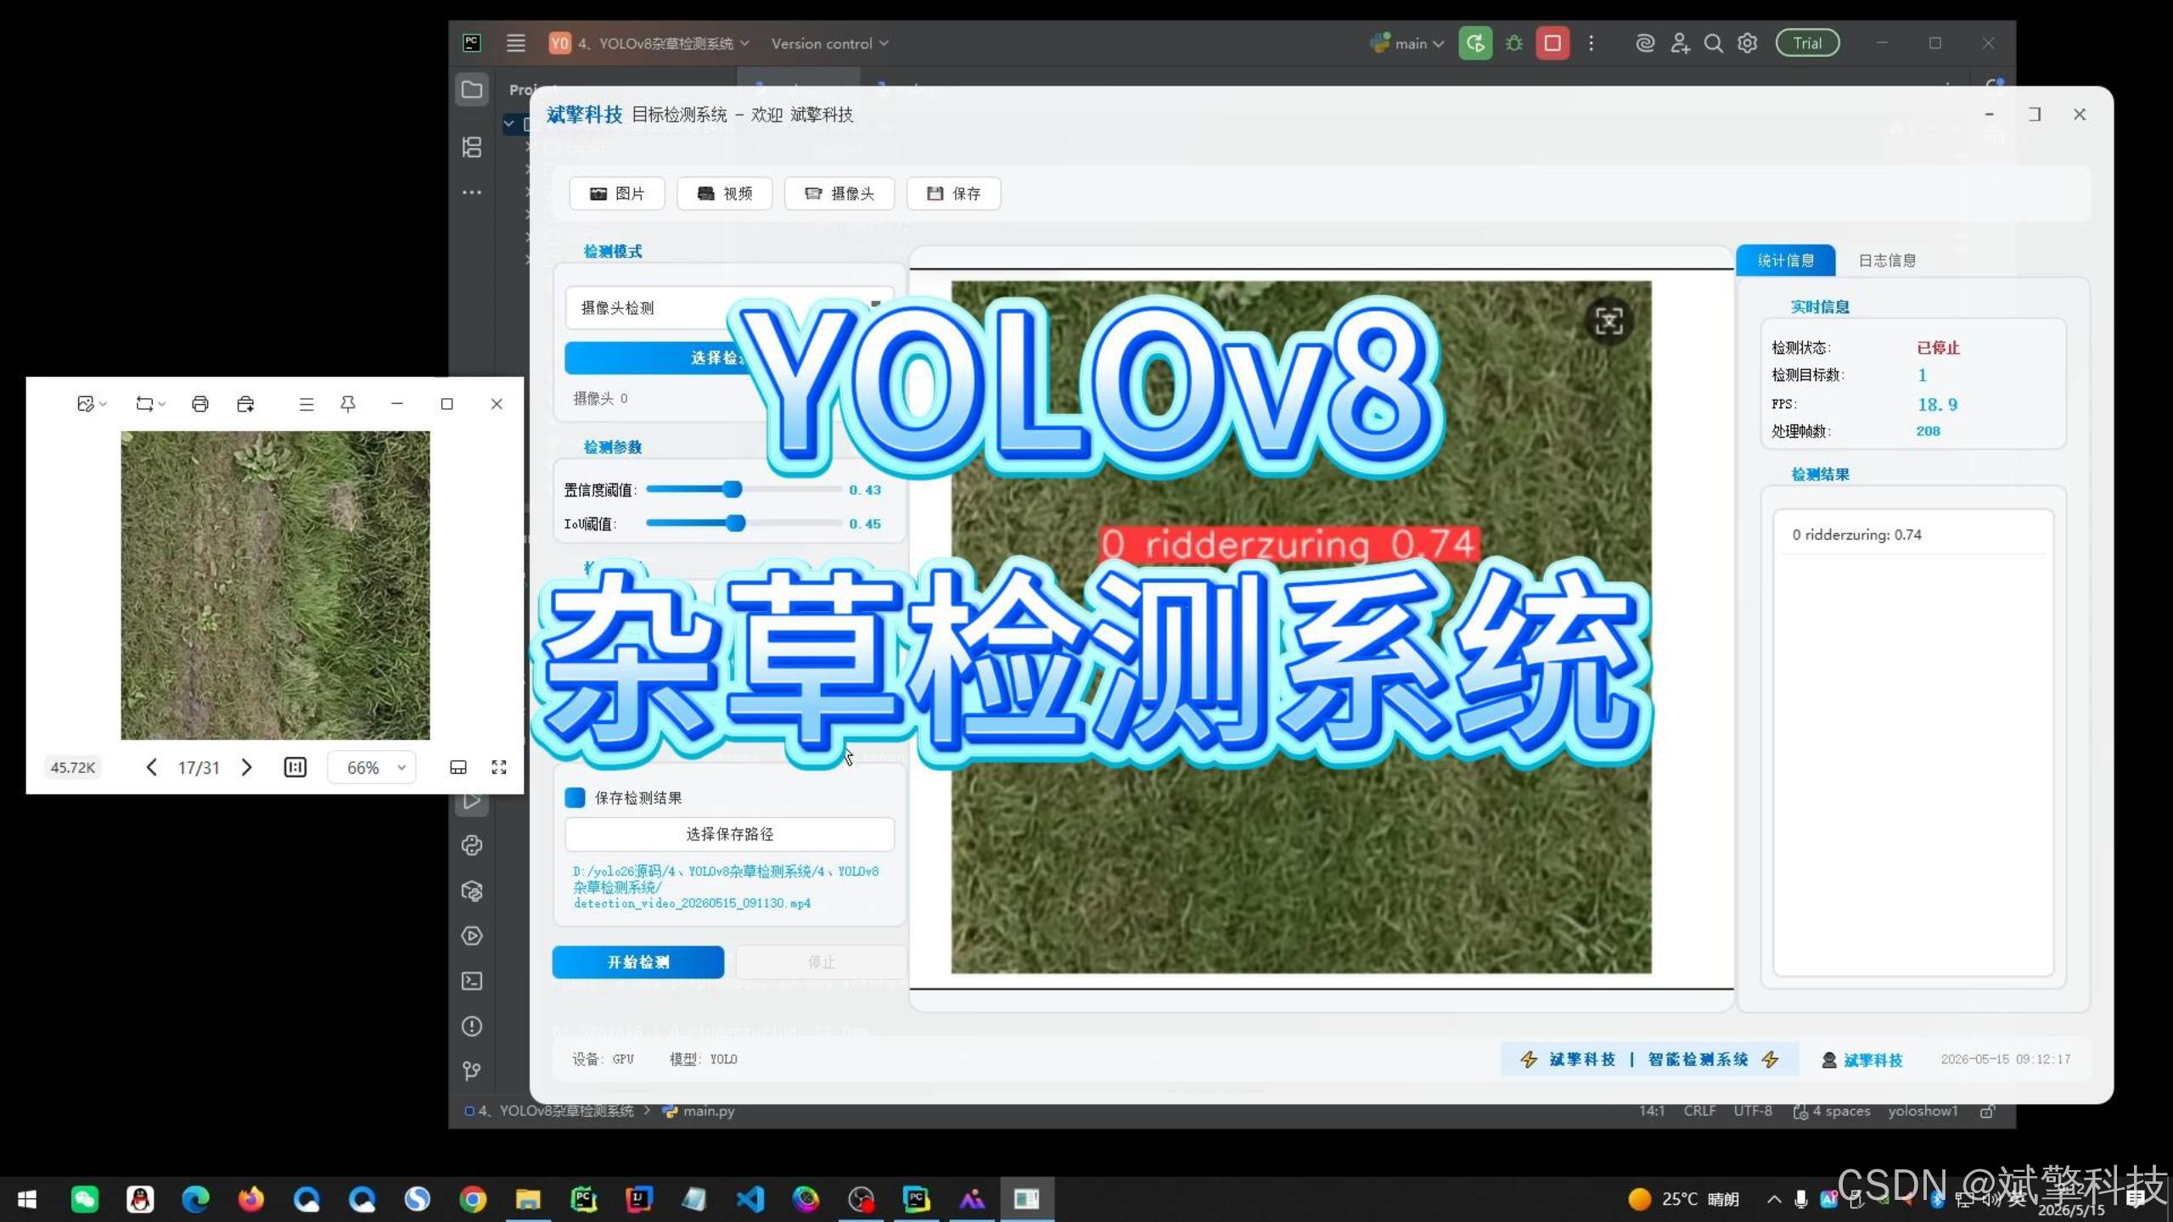2173x1222 pixels.
Task: Open Git tool window icon
Action: [x=472, y=1071]
